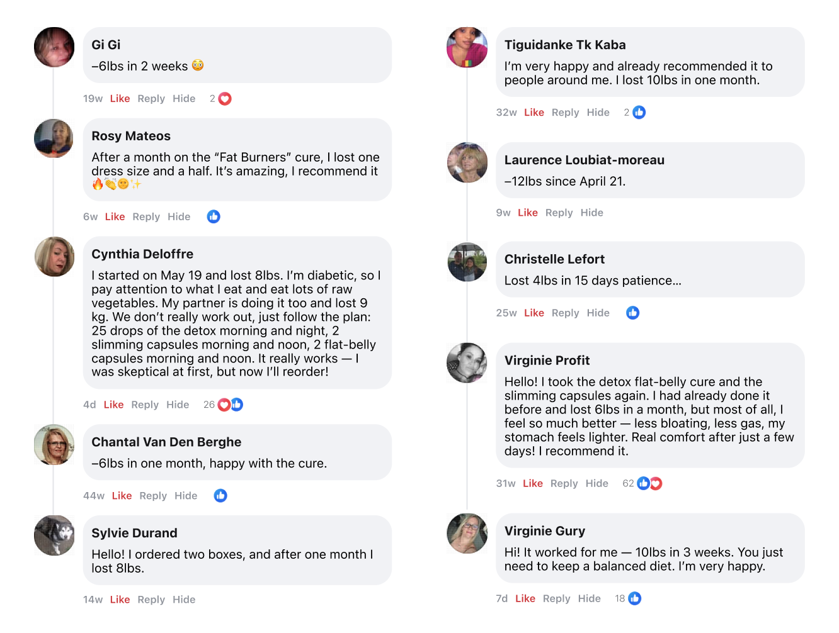The image size is (839, 633).
Task: Hide Virginie Gury's comment
Action: click(x=589, y=598)
